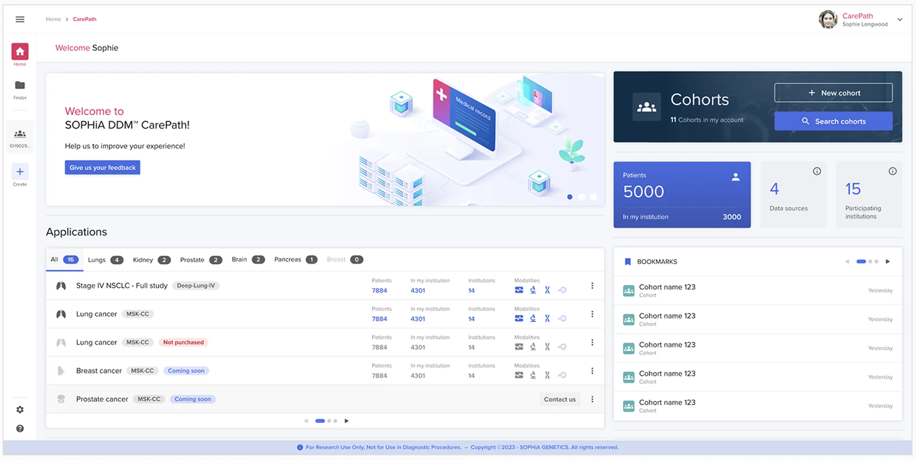Click 7884 patients in Stage IV NSCLC row
The height and width of the screenshot is (460, 916).
pos(379,291)
